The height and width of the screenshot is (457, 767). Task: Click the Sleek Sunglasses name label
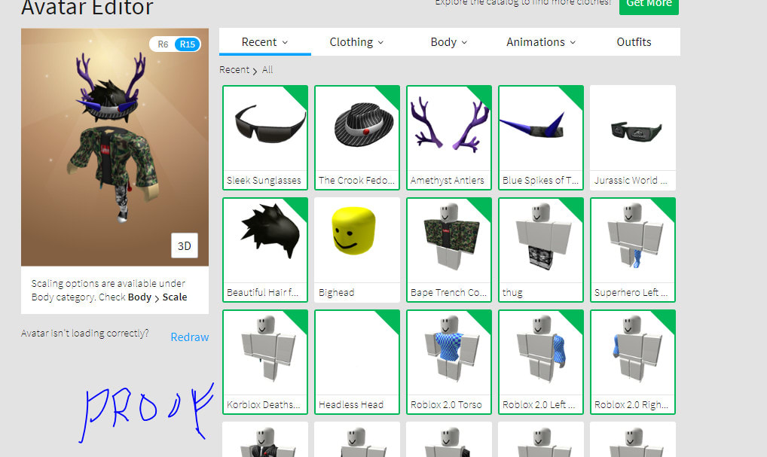point(264,181)
